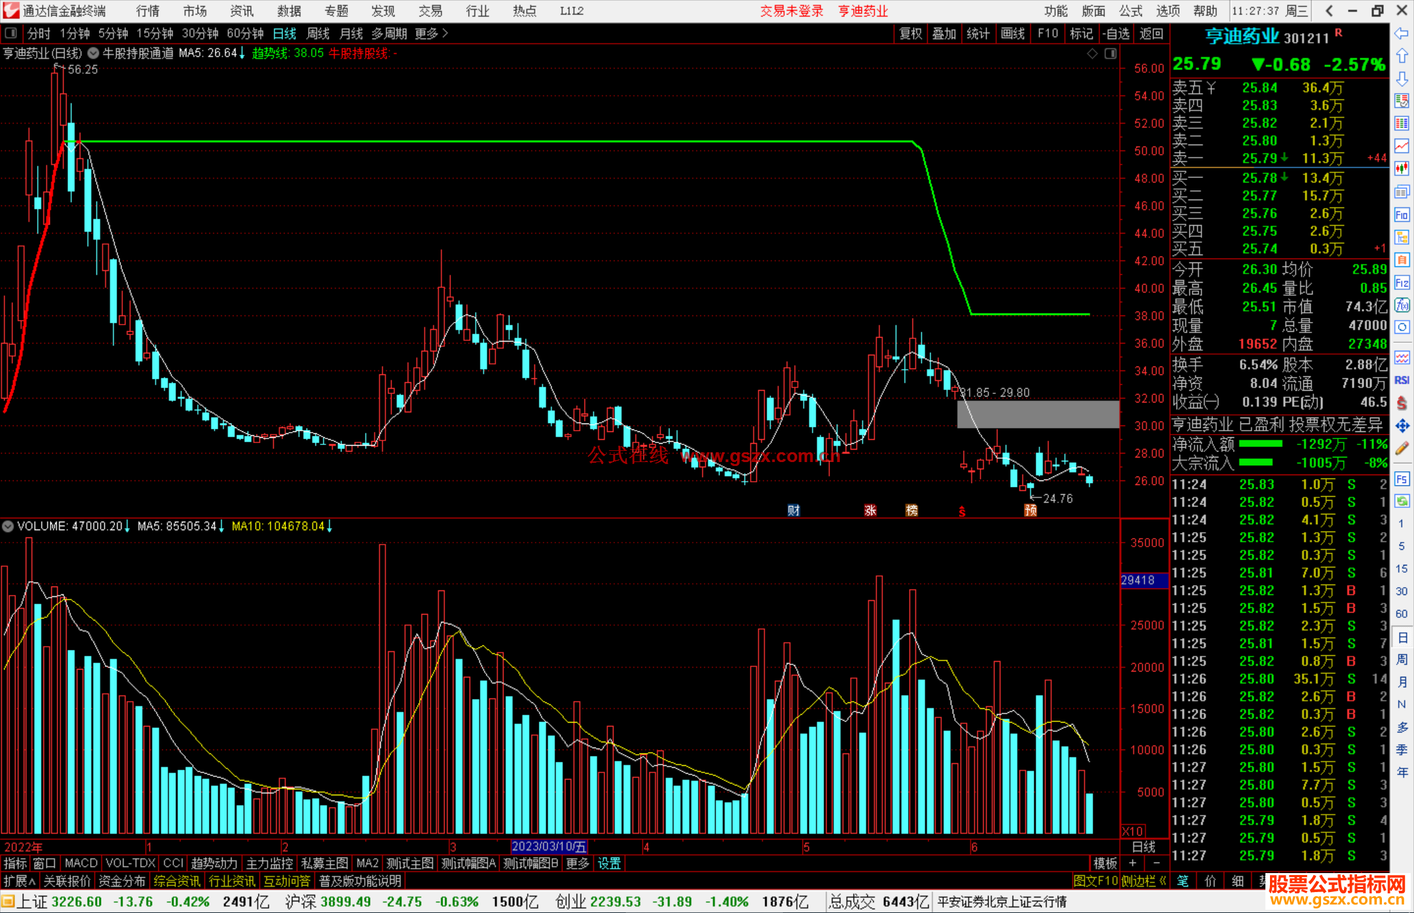
Task: Toggle the panel layout icon left of 分时
Action: coord(10,33)
